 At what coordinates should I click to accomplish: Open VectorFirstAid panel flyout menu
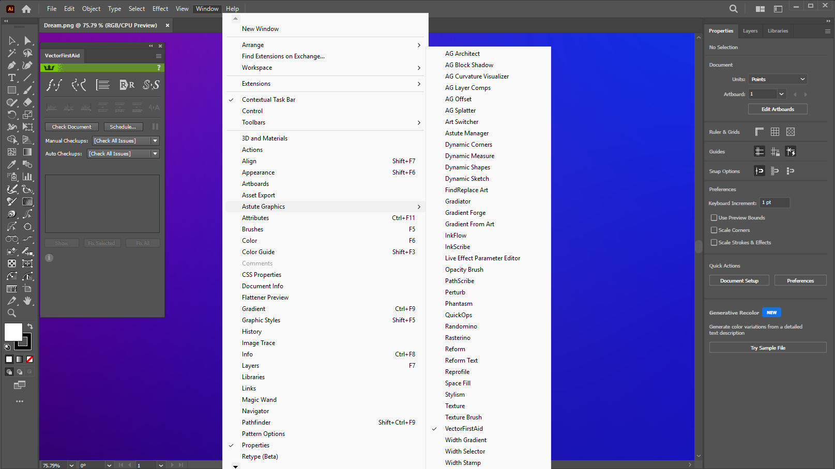(159, 56)
